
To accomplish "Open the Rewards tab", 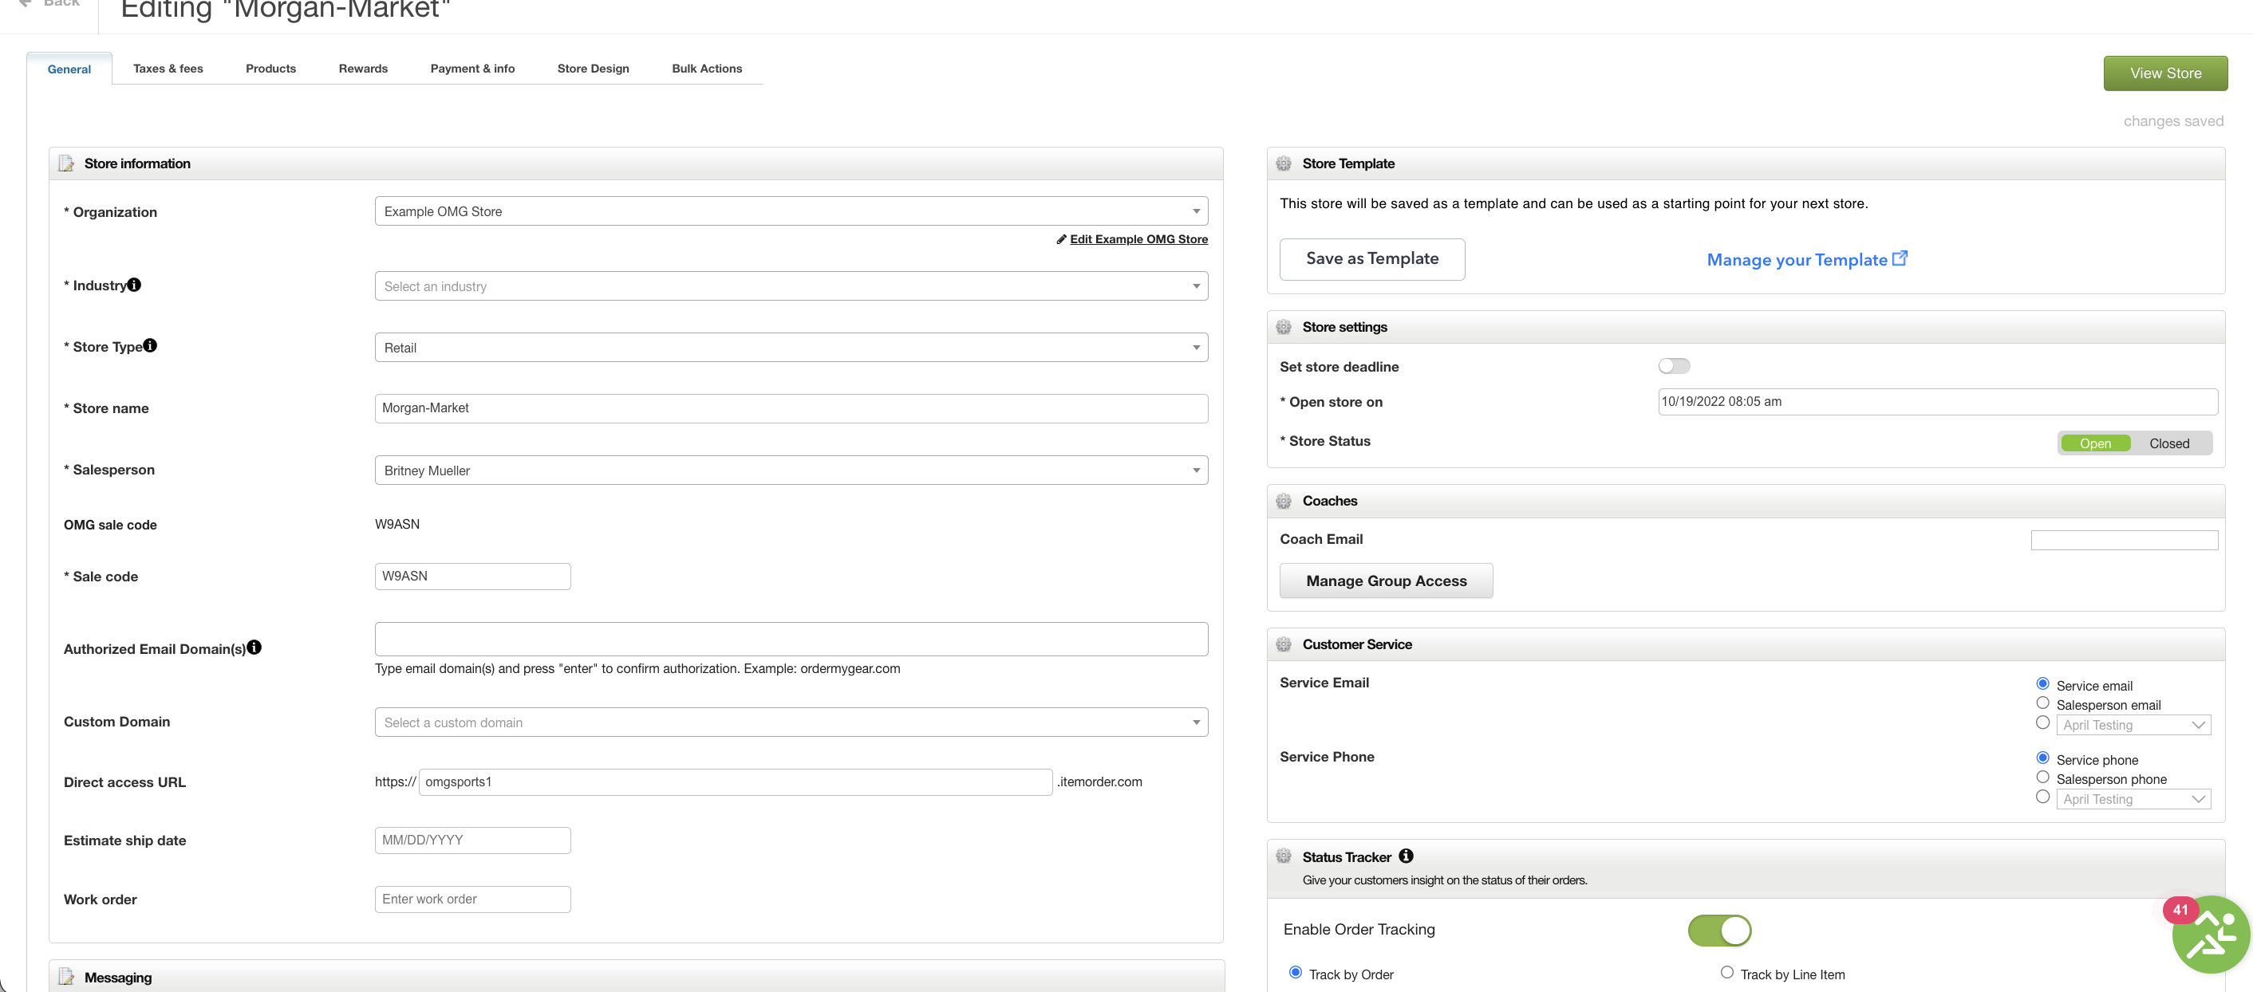I will click(x=363, y=68).
